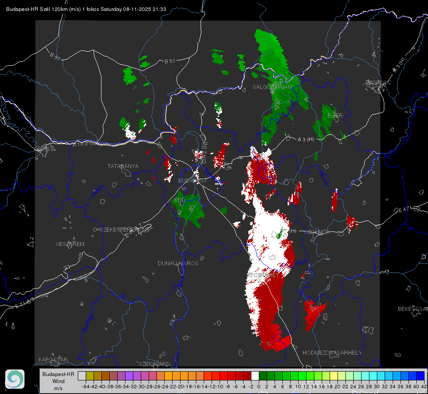Click the SZÉKESFEHÉRVÁR city label
Image resolution: width=428 pixels, height=394 pixels.
[125, 230]
